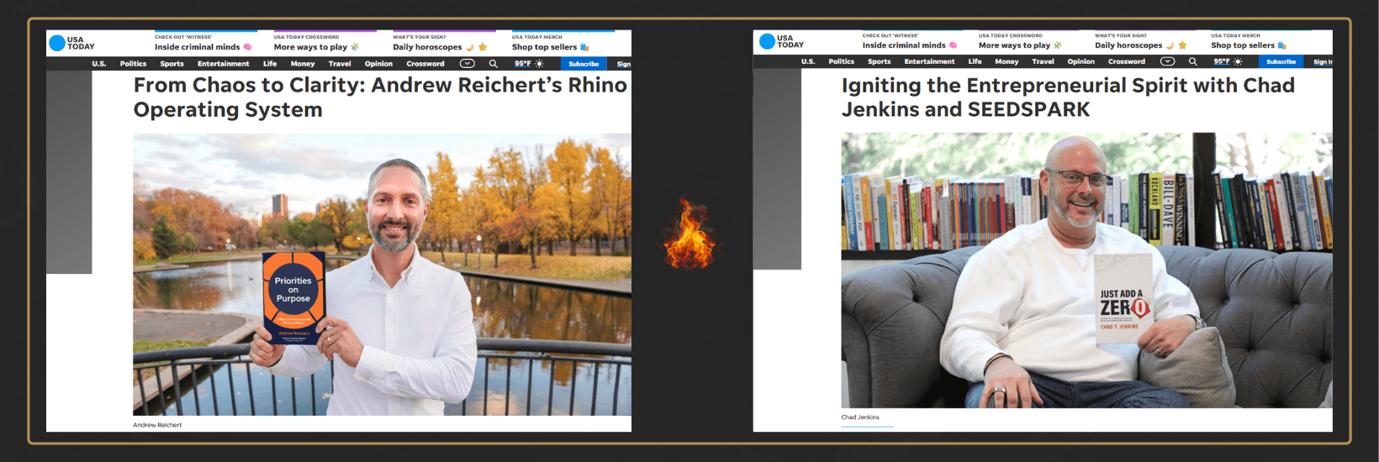Screen dimensions: 1379x462
Task: Expand the more-sections chevron in right article navbar
Action: [1167, 61]
